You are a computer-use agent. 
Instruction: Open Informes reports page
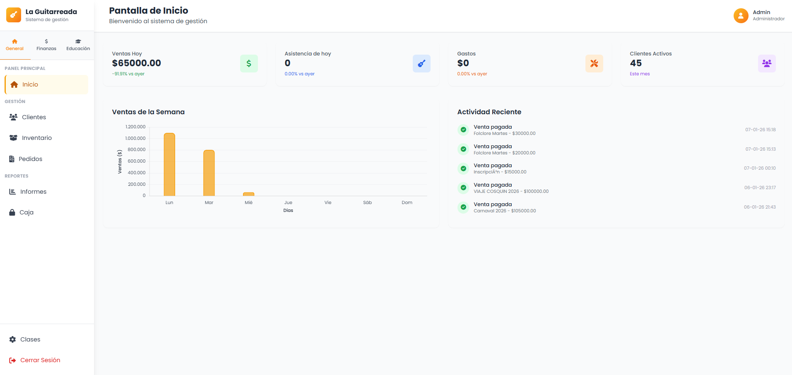coord(33,192)
